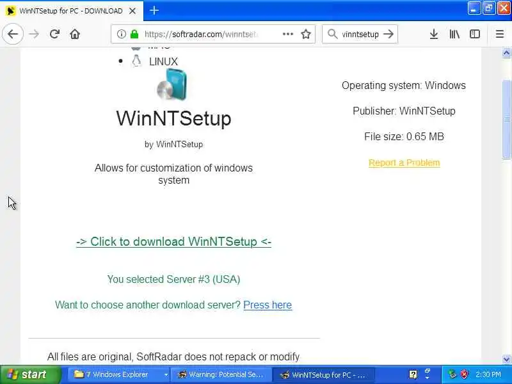The width and height of the screenshot is (512, 384).
Task: Open a new tab
Action: (154, 10)
